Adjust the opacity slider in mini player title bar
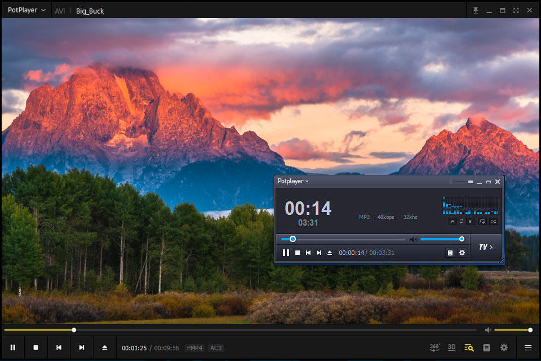The height and width of the screenshot is (361, 541). [463, 182]
